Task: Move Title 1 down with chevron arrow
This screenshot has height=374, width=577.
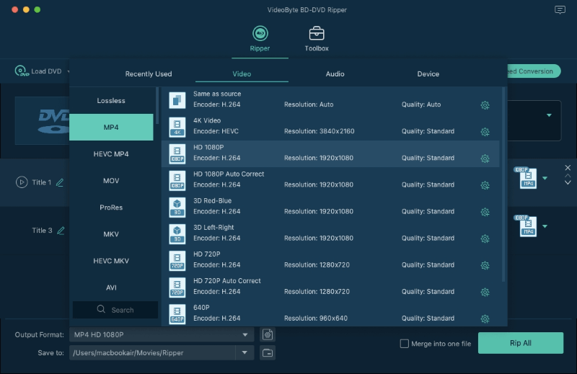Action: 568,183
